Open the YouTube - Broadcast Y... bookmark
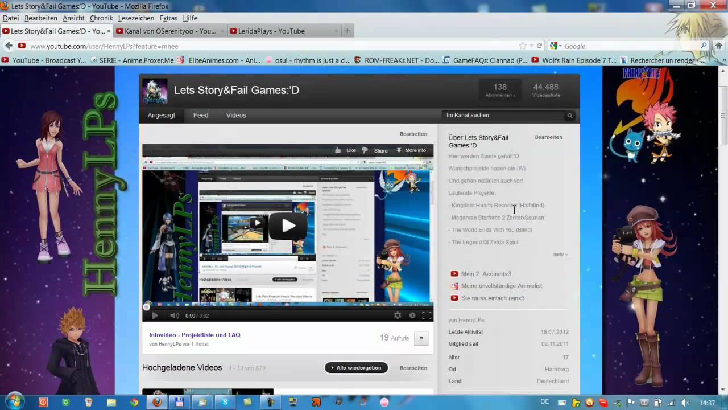 pos(44,60)
